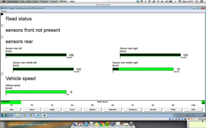Expand hidden tray icons arrow in Windows taskbar
The image size is (206, 128).
click(178, 115)
